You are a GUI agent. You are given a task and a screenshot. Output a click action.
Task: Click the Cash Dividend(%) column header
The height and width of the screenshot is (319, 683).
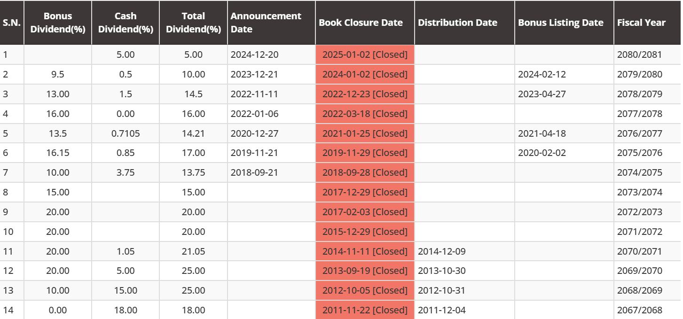126,23
